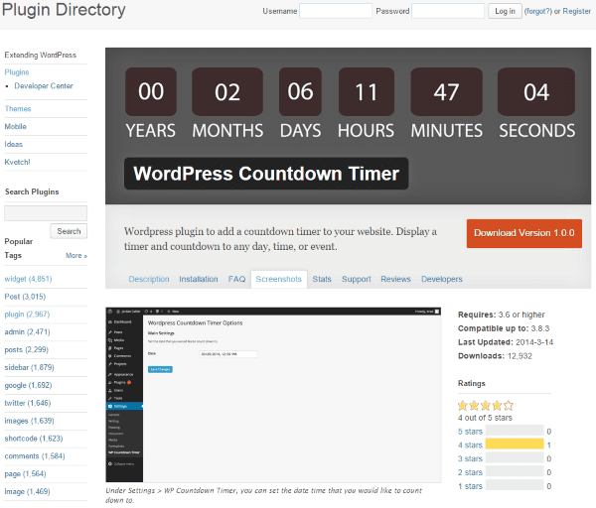Click the Download Version 1.0.0 button
The image size is (596, 508).
[x=523, y=233]
